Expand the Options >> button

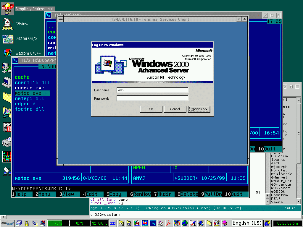tap(199, 109)
